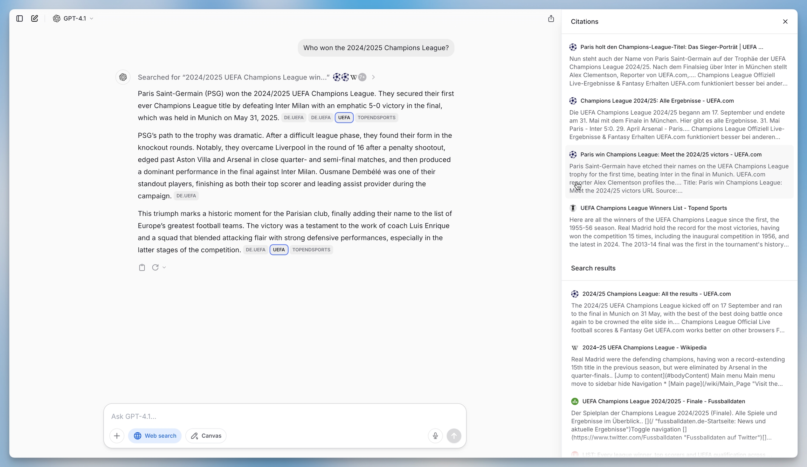Open the Wikipedia 2024–25 Champions League result
The image size is (807, 467).
pos(644,348)
